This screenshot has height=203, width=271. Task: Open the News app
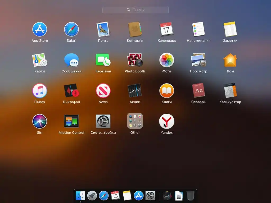tap(103, 91)
